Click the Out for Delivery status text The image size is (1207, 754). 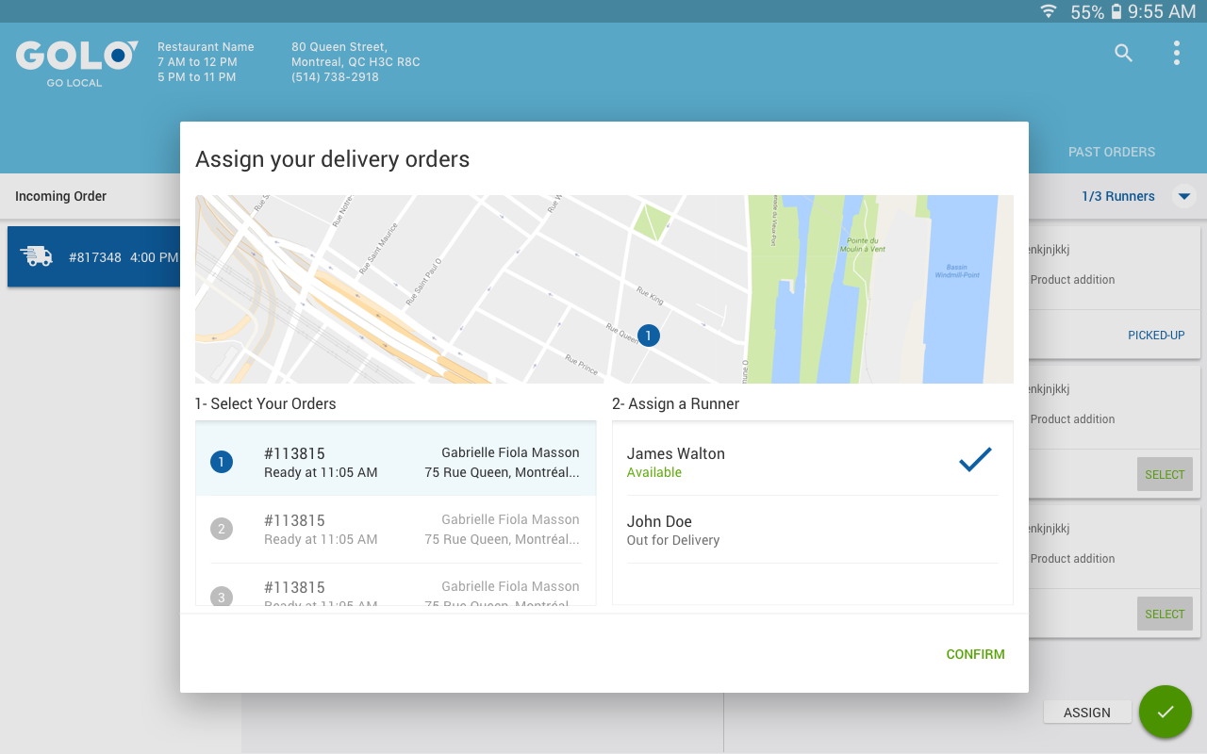pyautogui.click(x=673, y=541)
